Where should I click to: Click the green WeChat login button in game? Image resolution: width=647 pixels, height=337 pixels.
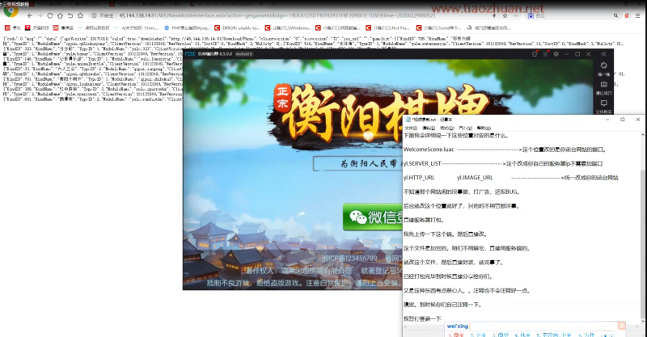[373, 217]
